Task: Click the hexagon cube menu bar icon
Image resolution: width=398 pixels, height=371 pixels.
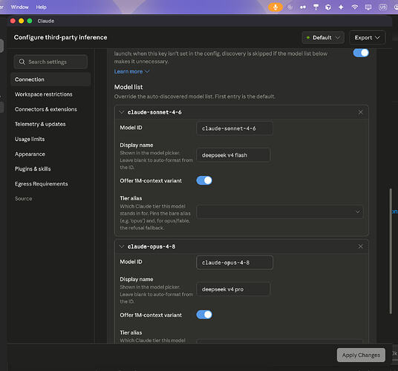Action: [328, 7]
